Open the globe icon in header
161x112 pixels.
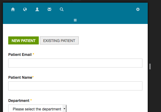tap(25, 9)
